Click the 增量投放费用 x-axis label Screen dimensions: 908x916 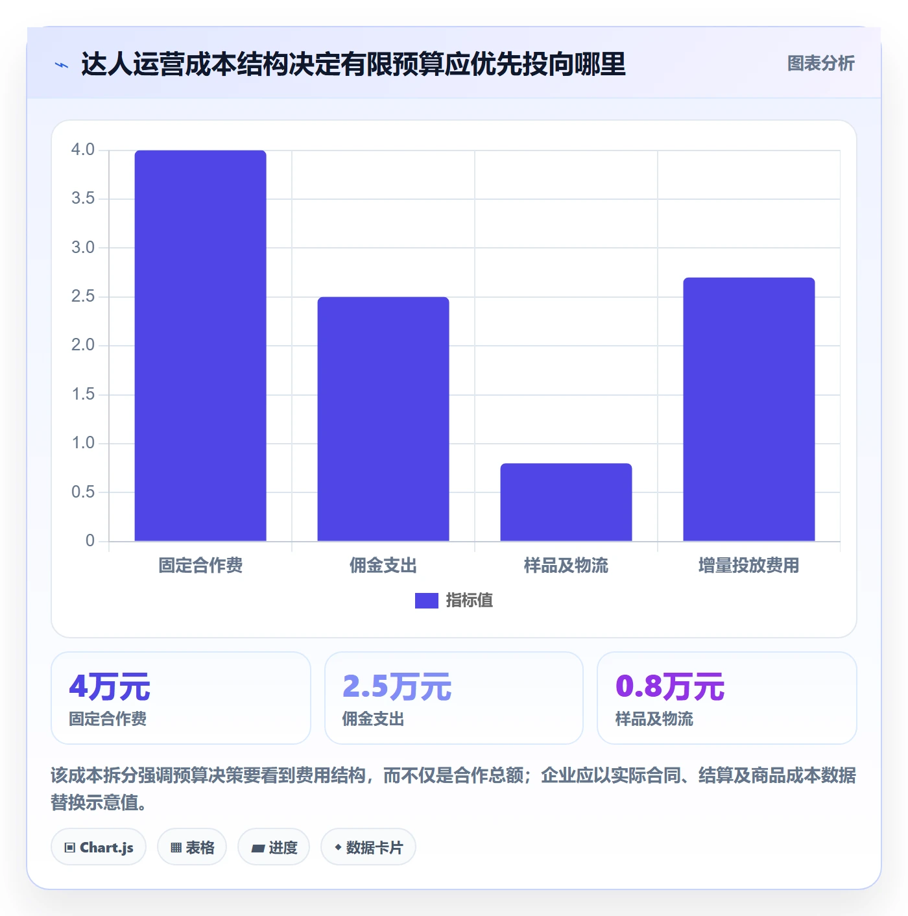tap(749, 566)
